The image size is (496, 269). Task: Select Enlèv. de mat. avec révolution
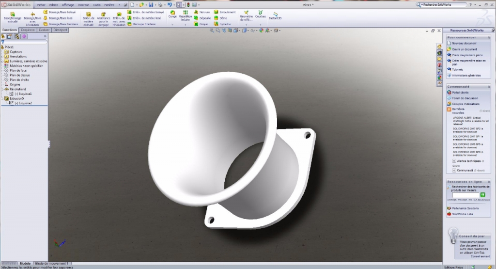(119, 19)
